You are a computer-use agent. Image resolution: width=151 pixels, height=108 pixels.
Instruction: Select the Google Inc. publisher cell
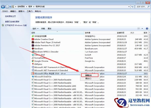[90, 61]
